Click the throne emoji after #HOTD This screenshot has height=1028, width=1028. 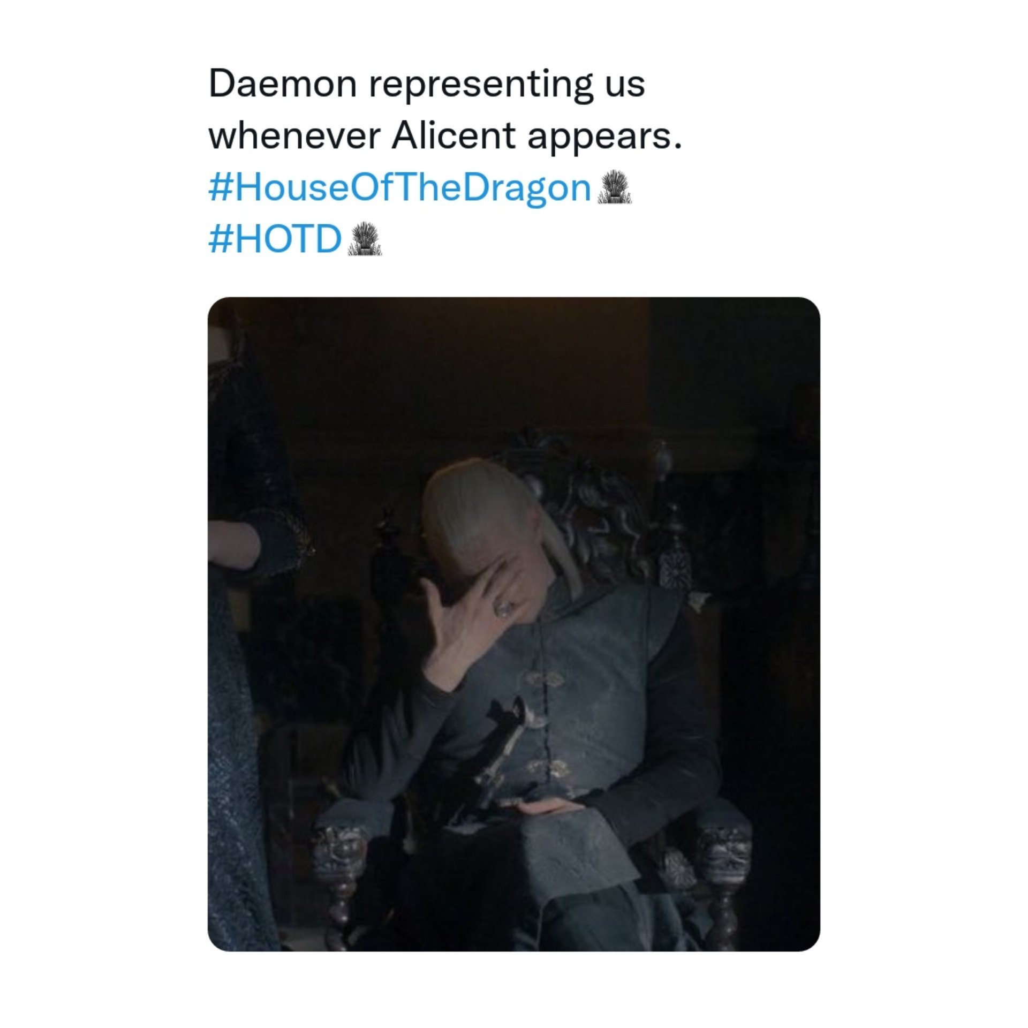[x=365, y=239]
